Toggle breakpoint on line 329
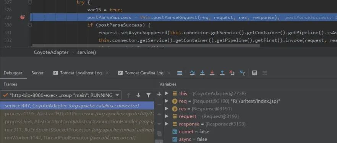The height and width of the screenshot is (143, 337). tap(22, 18)
